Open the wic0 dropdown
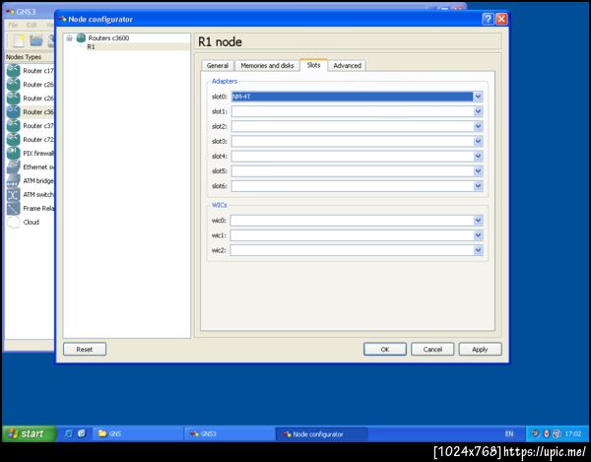591x462 pixels. click(478, 221)
